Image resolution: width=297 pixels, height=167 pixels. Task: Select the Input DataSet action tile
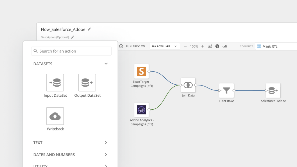coord(55,83)
